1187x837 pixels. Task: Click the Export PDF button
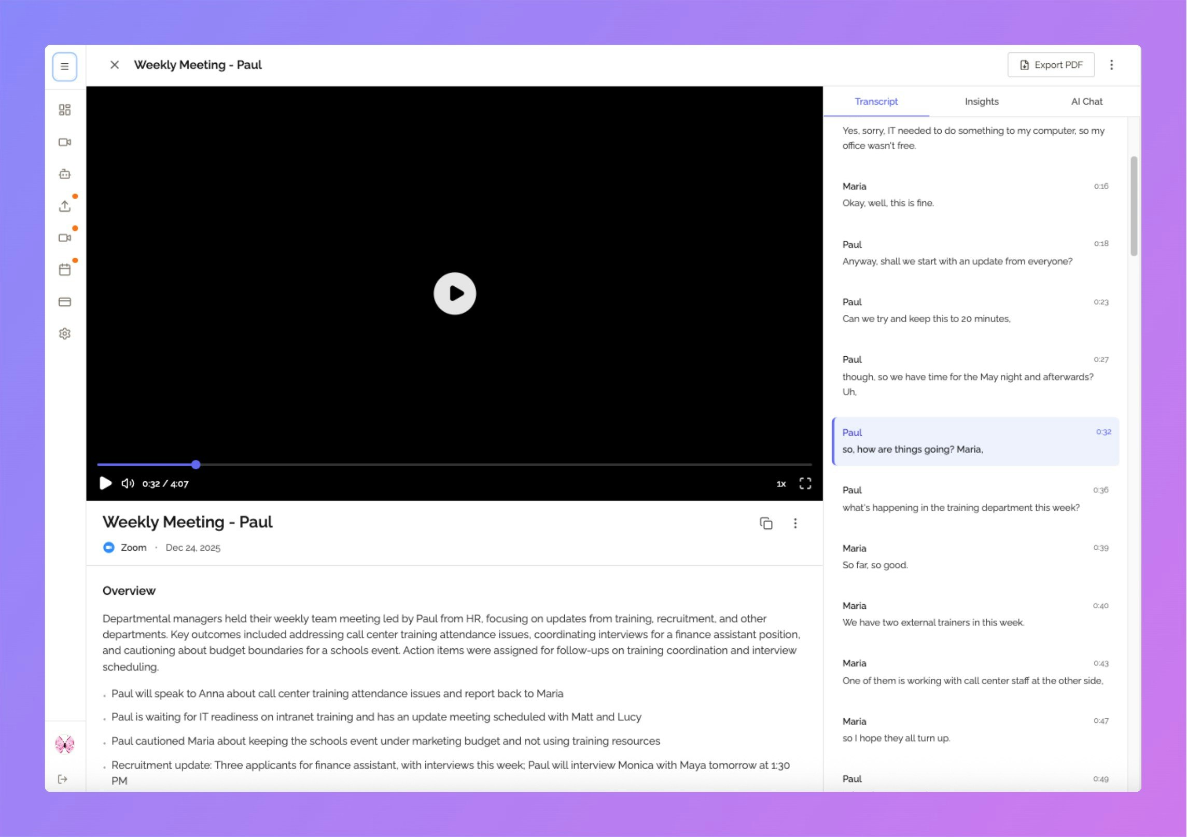[1051, 65]
